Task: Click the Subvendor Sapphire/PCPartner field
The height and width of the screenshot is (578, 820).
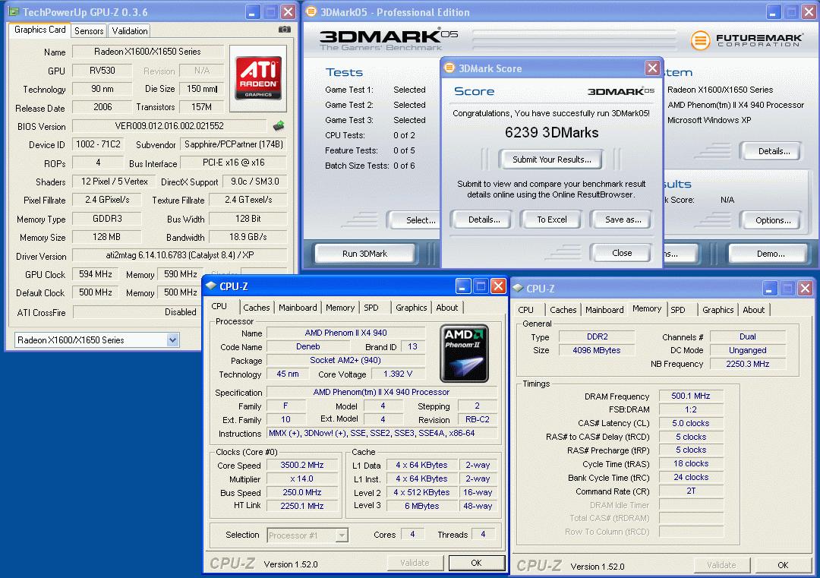Action: point(233,144)
